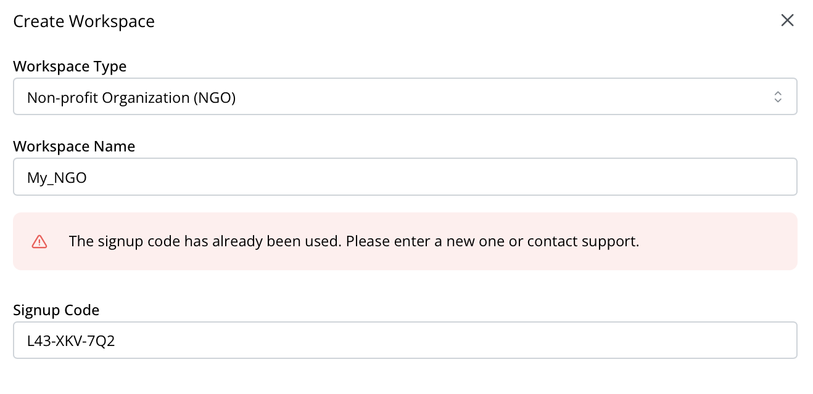This screenshot has height=394, width=813.
Task: Click the pink error notification banner
Action: tap(405, 241)
